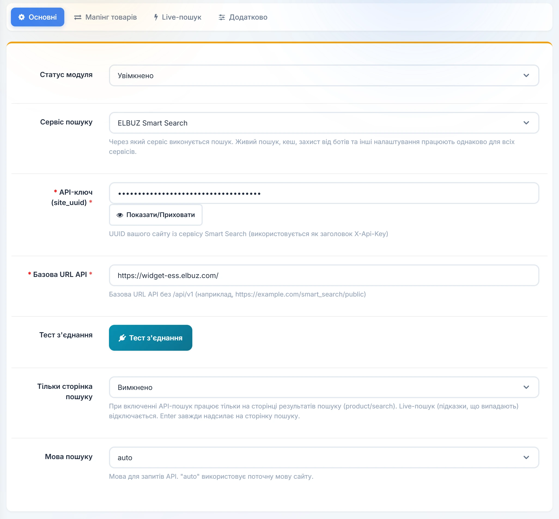Click the arrows icon beside Мапінг товарів

(x=78, y=17)
